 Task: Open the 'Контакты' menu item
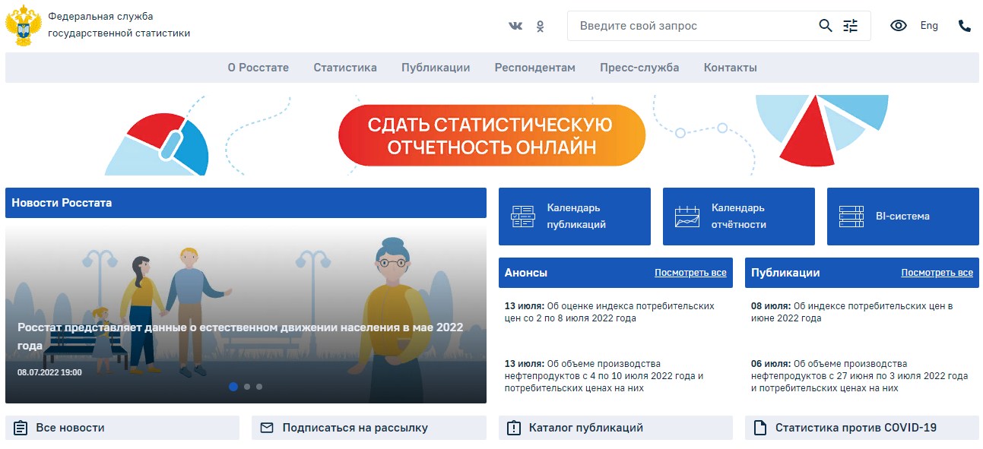point(731,68)
